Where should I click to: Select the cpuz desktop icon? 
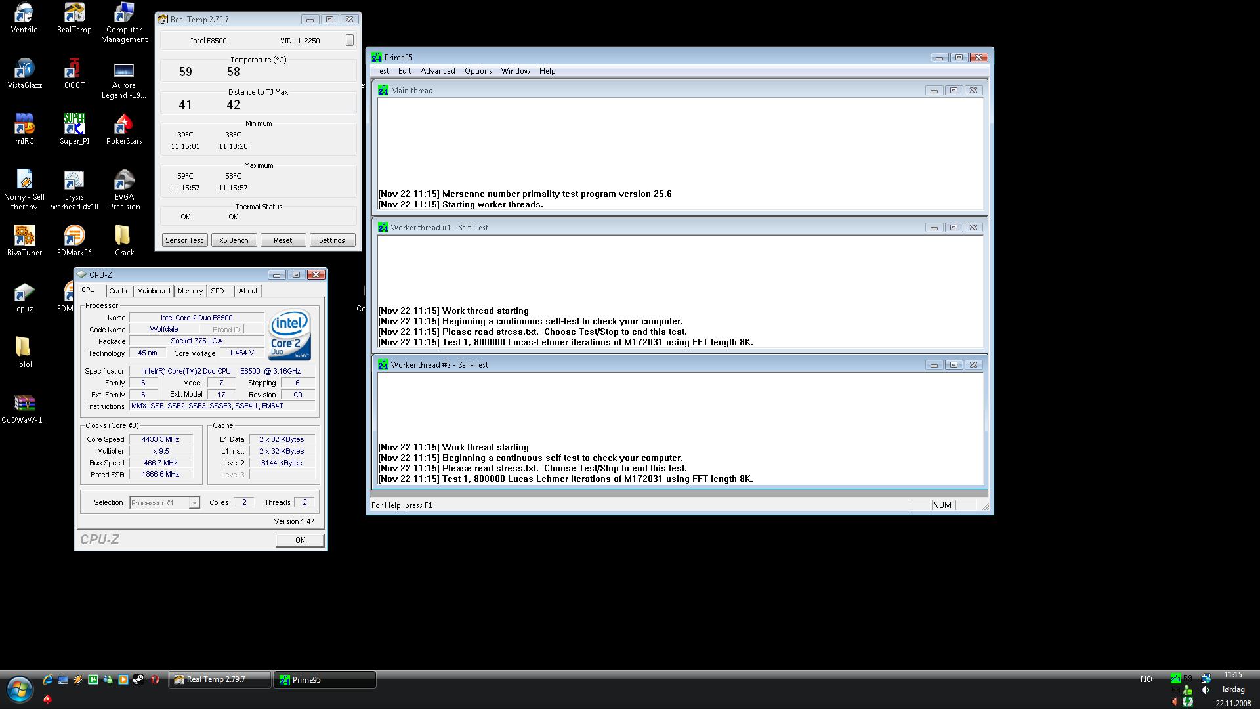24,297
